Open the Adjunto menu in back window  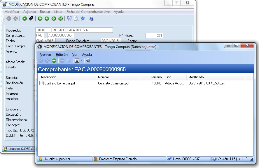(29, 12)
